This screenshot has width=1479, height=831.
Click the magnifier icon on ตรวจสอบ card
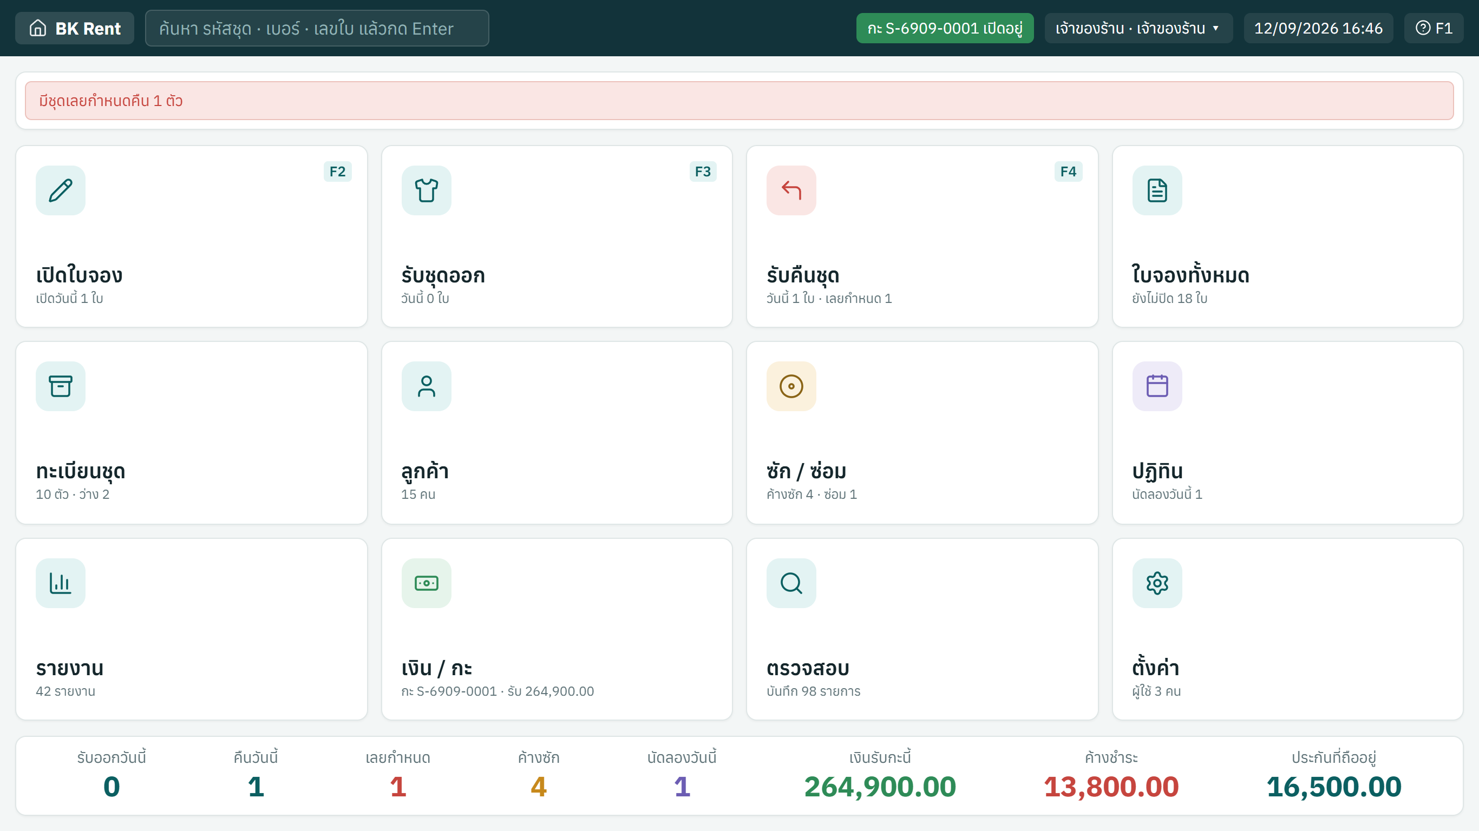click(791, 583)
